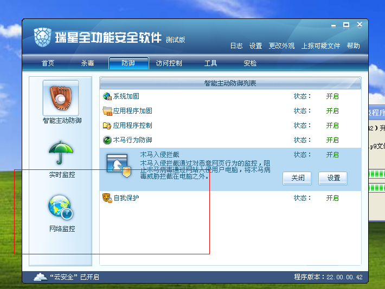This screenshot has height=289, width=385.
Task: Select the 木马入侵拦截 title text
Action: (x=159, y=155)
